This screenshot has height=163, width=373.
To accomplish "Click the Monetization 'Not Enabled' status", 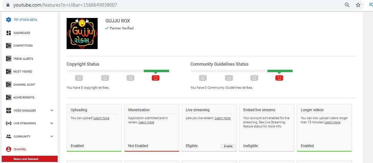I will pos(138,146).
